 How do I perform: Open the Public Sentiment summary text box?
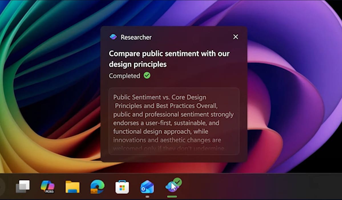pos(174,121)
